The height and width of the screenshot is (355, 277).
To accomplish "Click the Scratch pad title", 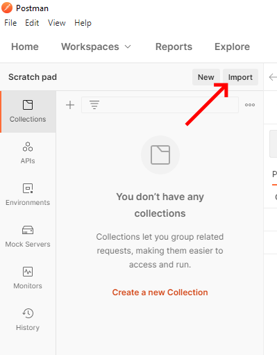I will pos(33,77).
